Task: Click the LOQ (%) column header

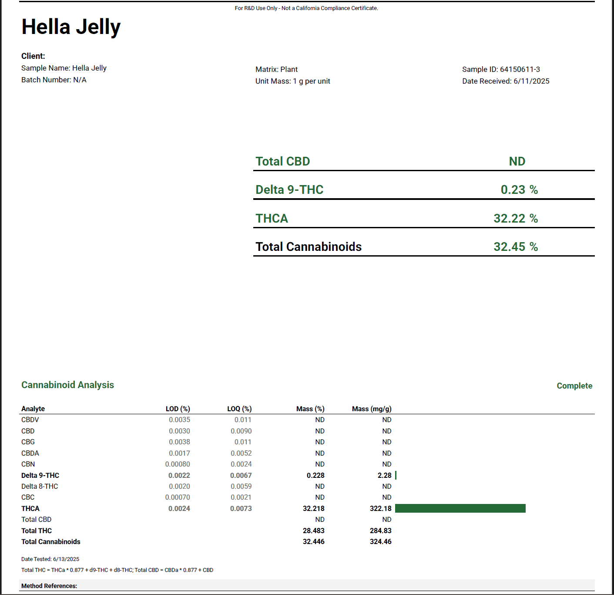Action: coord(239,409)
